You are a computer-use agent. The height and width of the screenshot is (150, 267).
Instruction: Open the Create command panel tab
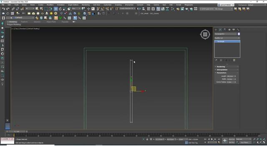[x=216, y=30]
